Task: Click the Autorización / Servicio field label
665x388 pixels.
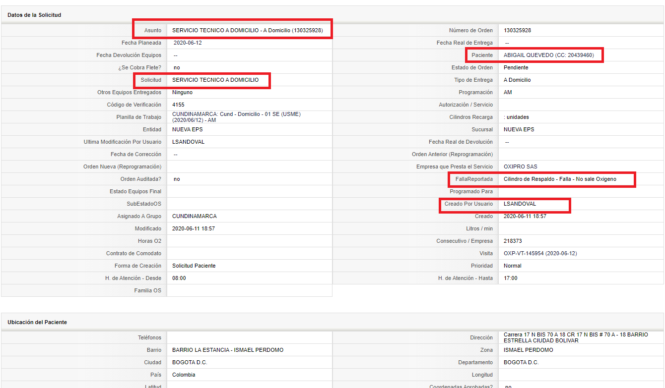Action: [466, 105]
